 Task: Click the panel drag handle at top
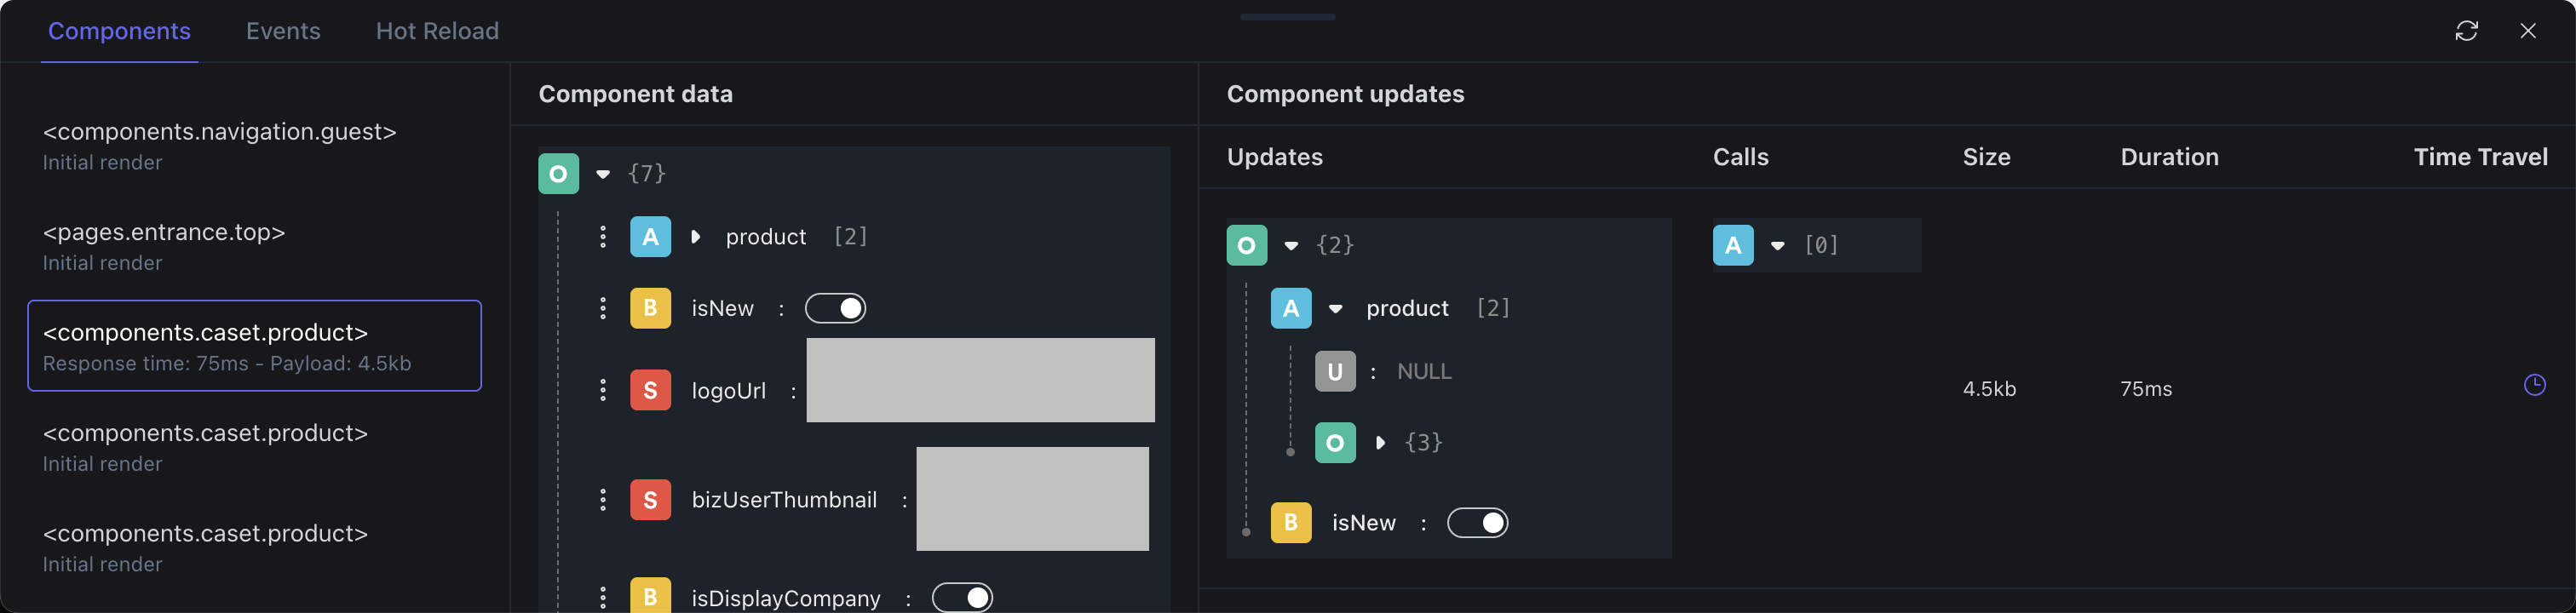1287,17
